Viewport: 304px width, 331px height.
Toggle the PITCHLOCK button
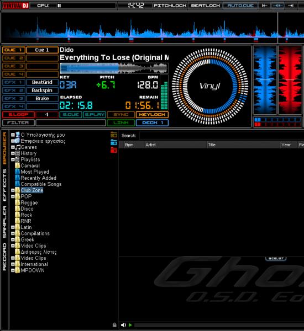170,6
